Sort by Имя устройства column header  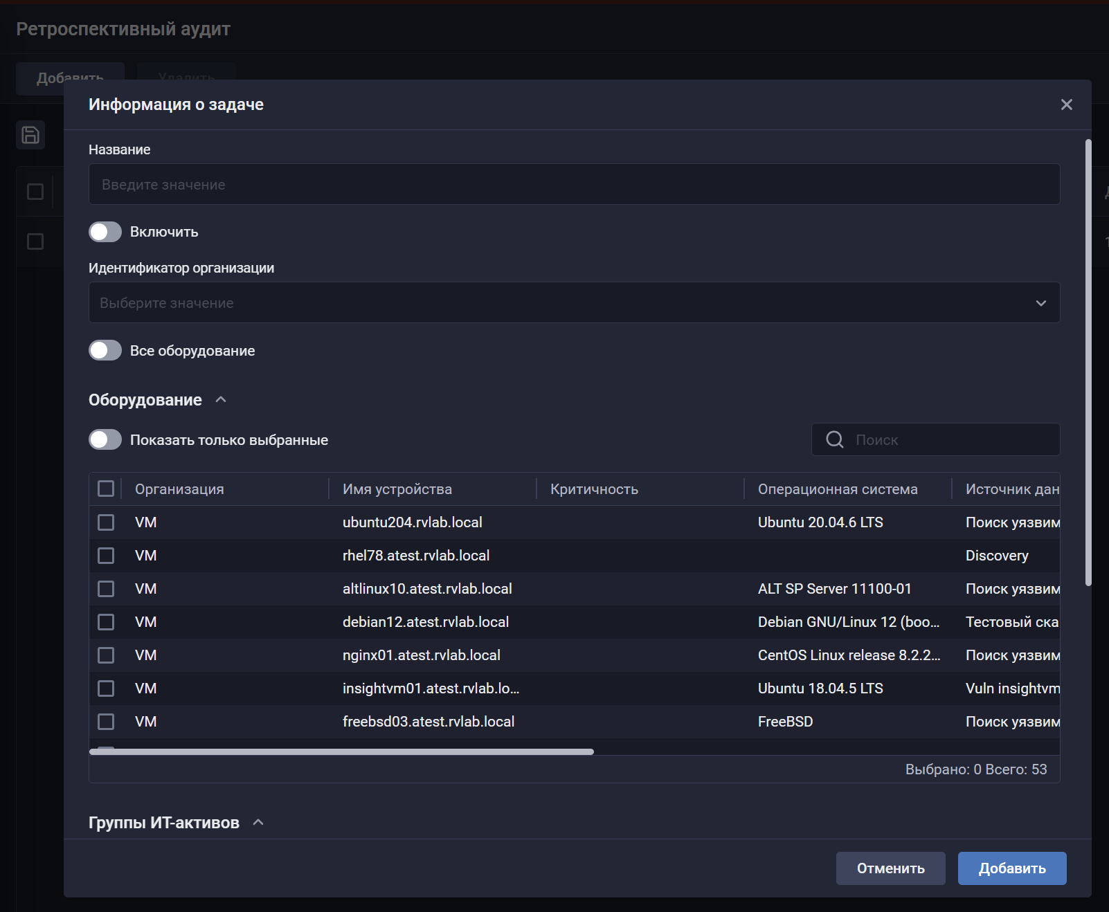[397, 489]
